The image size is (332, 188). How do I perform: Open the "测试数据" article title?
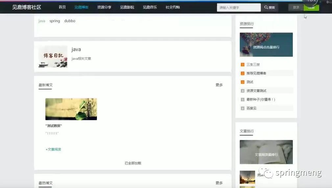[54, 126]
